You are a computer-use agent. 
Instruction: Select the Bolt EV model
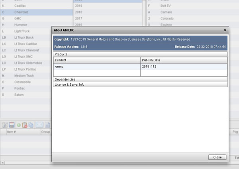point(192,6)
